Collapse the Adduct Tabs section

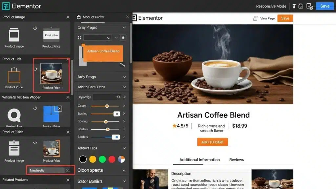[x=124, y=148]
